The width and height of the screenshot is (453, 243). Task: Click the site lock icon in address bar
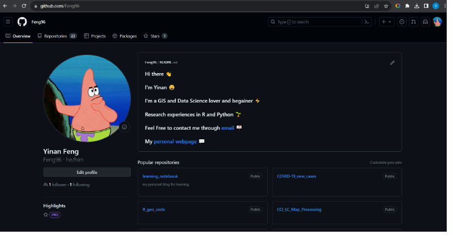pyautogui.click(x=36, y=6)
